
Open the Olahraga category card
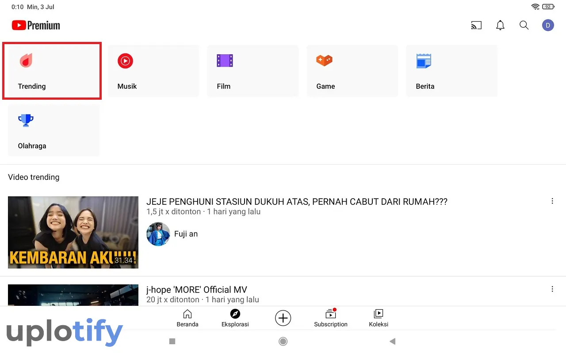tap(54, 130)
